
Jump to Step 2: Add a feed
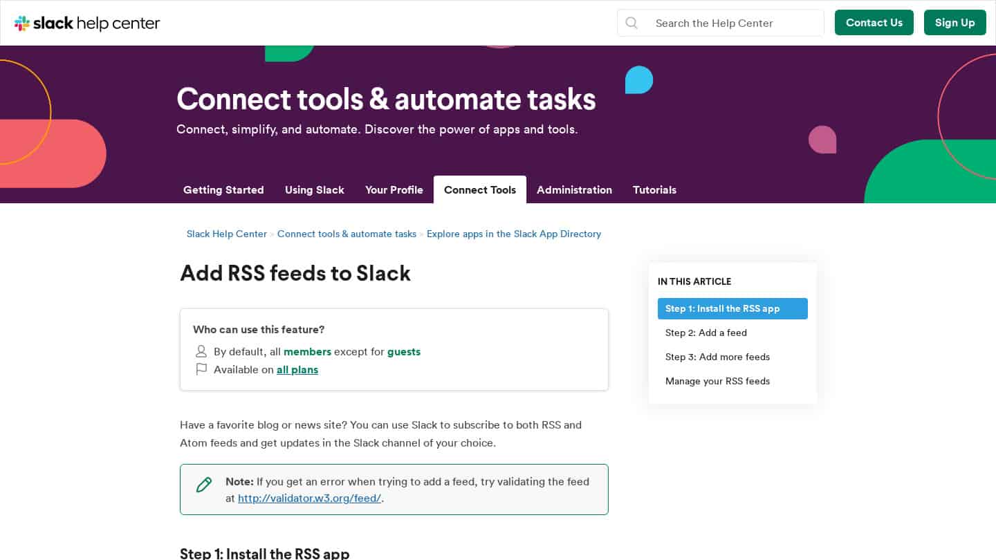click(x=732, y=333)
